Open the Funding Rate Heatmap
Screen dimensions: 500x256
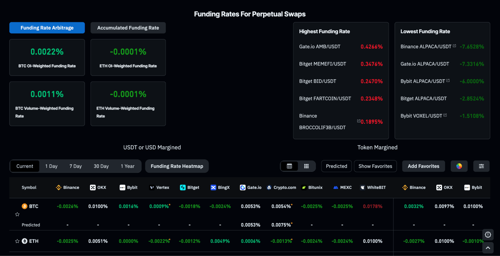(177, 166)
